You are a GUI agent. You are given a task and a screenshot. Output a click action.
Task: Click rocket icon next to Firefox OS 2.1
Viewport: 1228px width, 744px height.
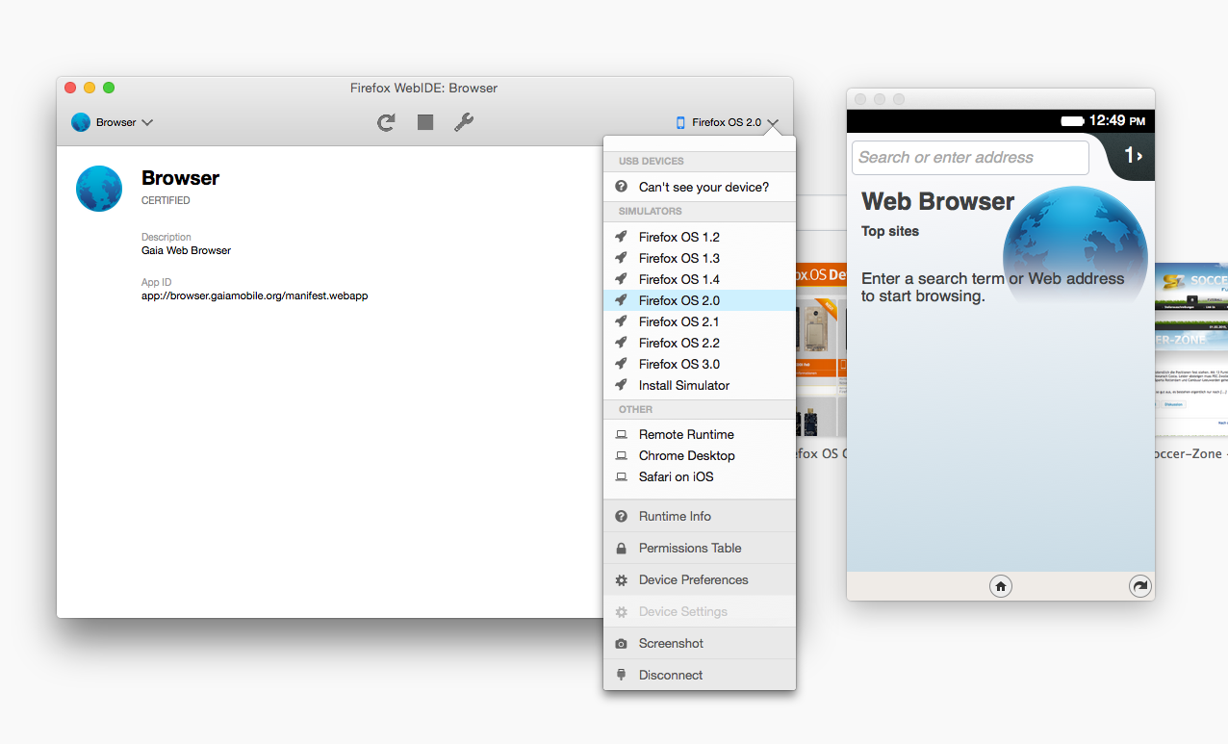(x=622, y=321)
